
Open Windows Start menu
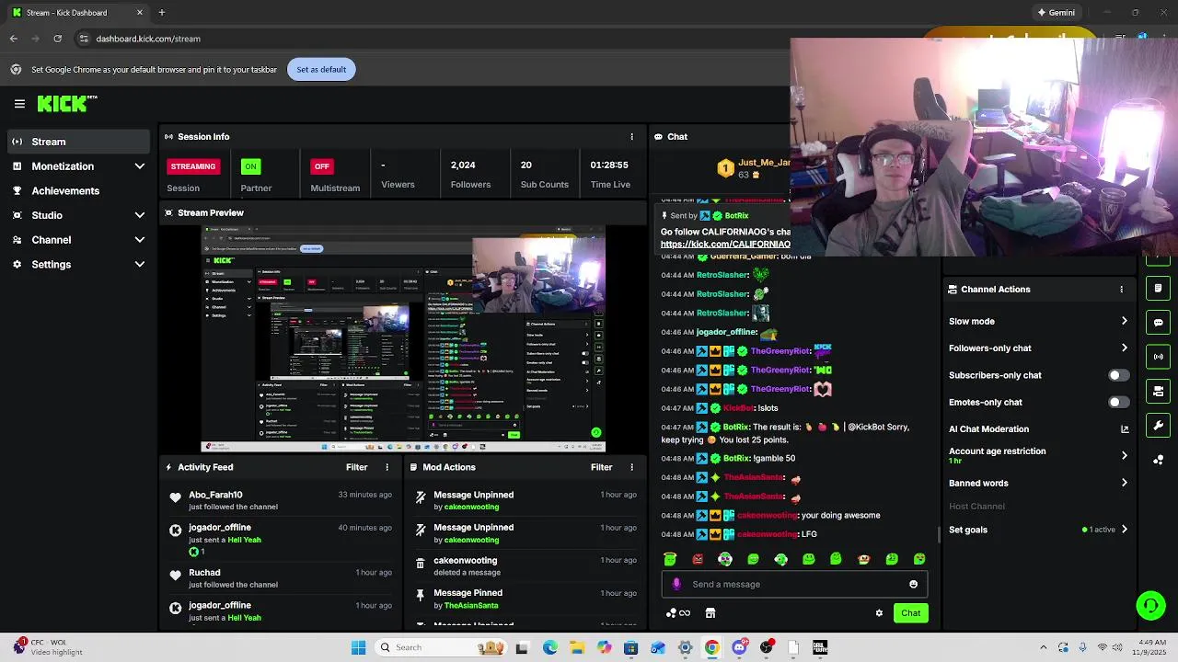358,647
